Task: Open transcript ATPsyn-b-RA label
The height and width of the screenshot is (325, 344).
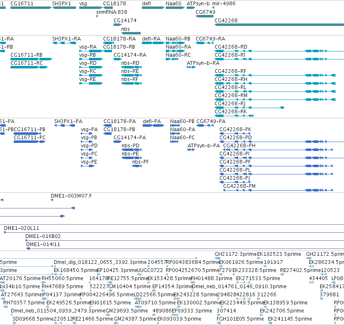Action: 203,63
